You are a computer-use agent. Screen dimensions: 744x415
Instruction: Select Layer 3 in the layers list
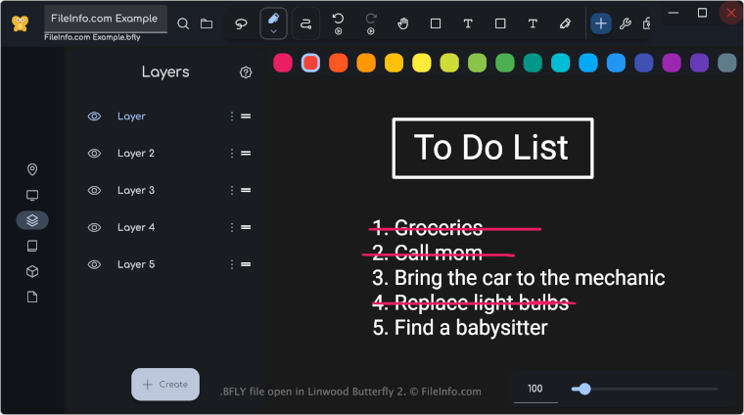pyautogui.click(x=136, y=191)
